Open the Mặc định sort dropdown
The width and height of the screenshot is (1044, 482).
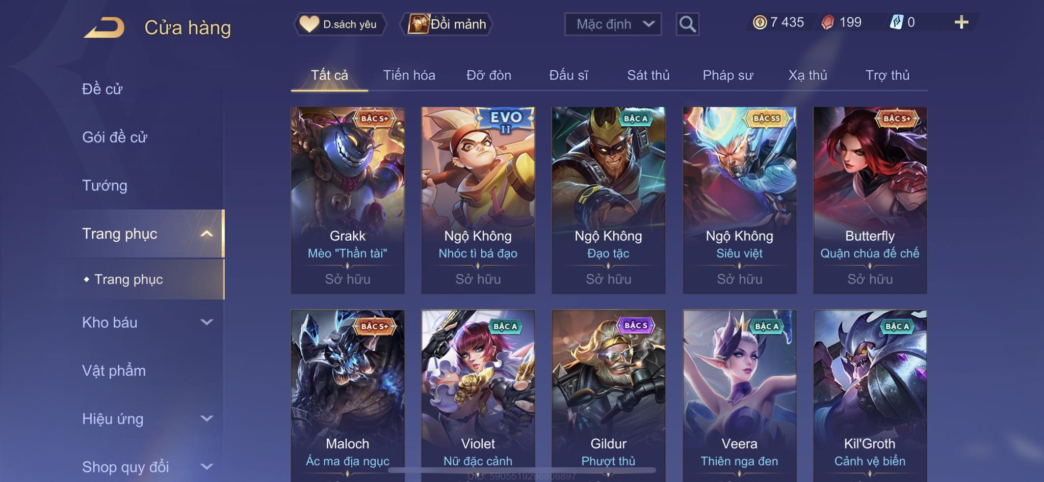pyautogui.click(x=613, y=24)
